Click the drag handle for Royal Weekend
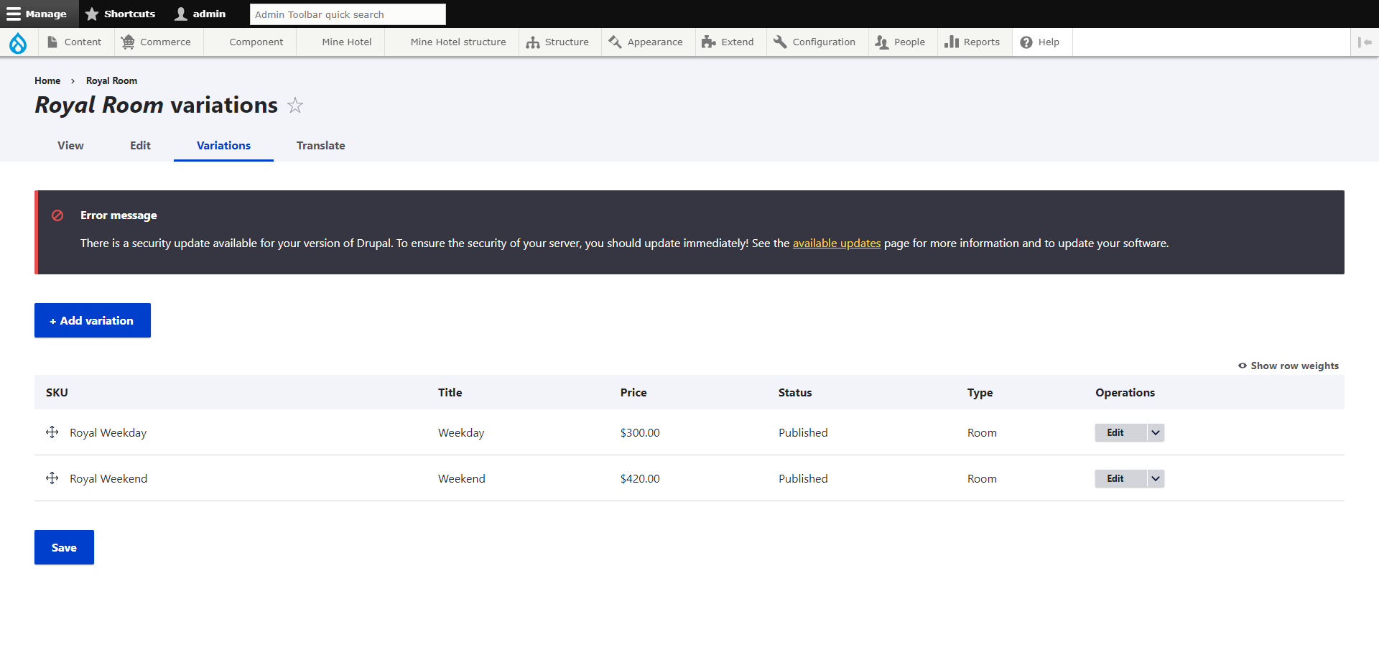Viewport: 1379px width, 660px height. coord(52,478)
